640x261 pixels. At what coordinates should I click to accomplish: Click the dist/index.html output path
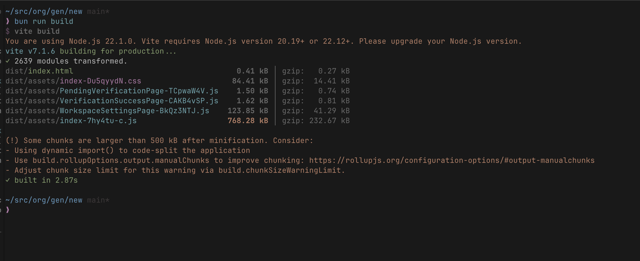39,71
